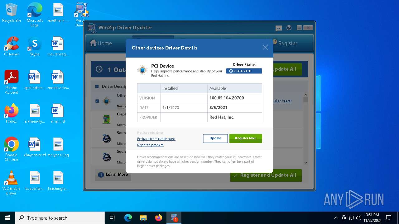Select askfriendly image file on desktop
The width and height of the screenshot is (399, 224).
[35, 114]
